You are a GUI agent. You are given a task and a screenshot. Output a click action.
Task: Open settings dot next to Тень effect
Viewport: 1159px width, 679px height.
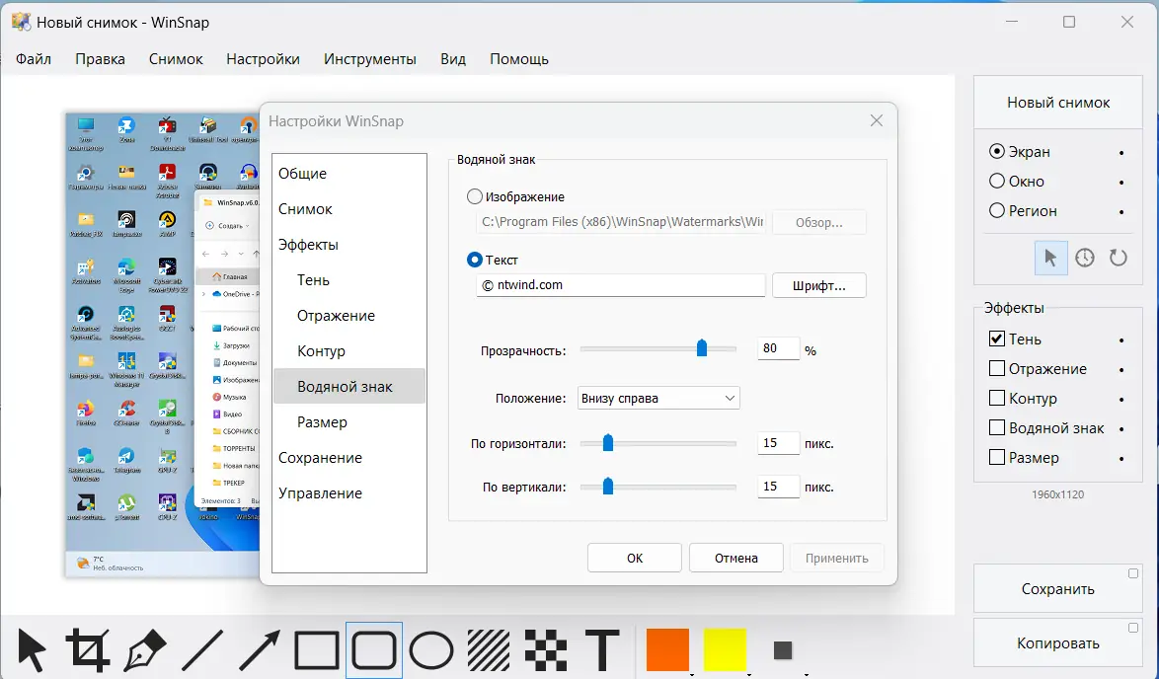1121,339
